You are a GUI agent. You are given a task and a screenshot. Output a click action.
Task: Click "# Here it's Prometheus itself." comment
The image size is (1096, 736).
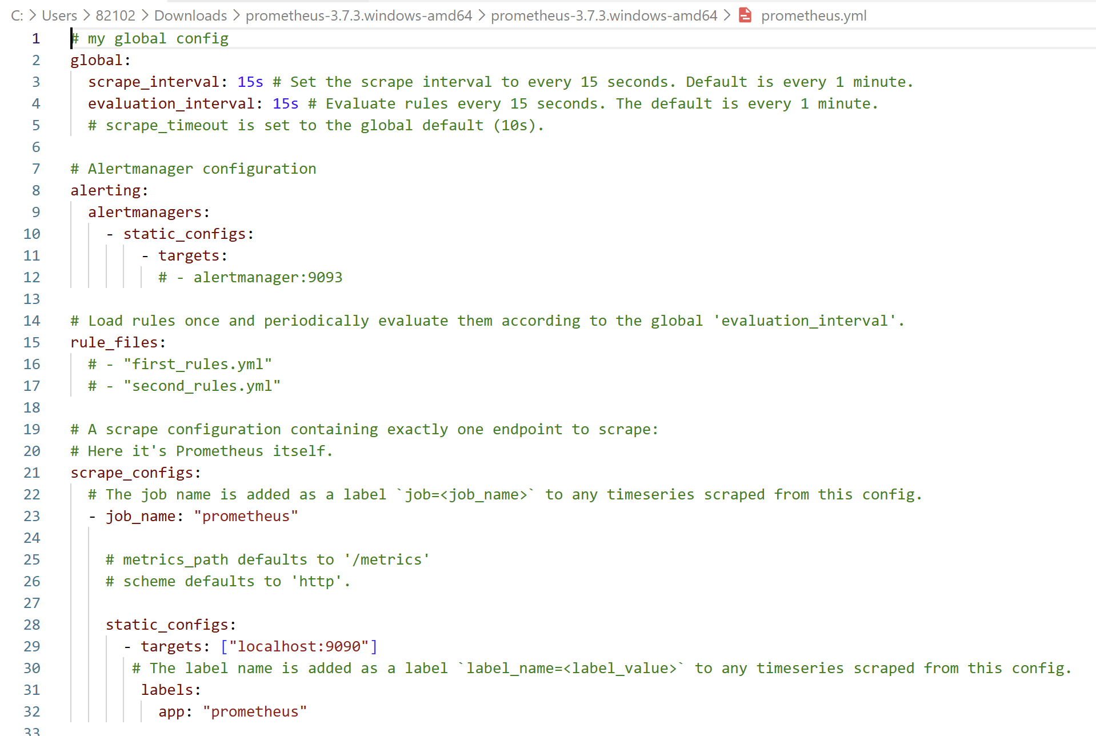202,451
